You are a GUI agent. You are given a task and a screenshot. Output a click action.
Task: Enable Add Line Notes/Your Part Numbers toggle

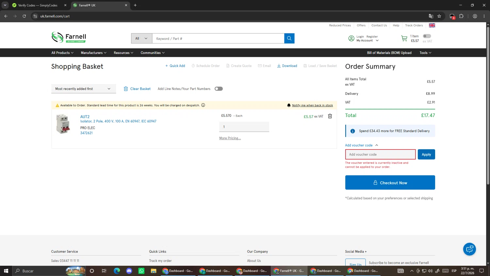tap(219, 89)
